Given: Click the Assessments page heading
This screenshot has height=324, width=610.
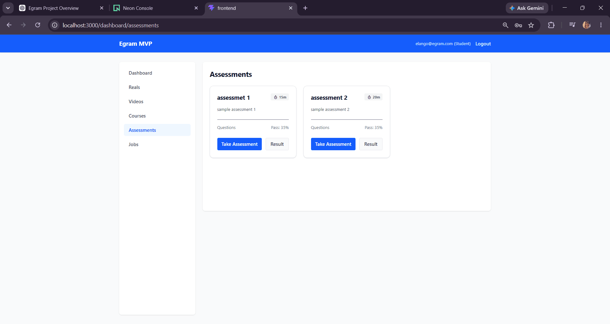Looking at the screenshot, I should (231, 74).
